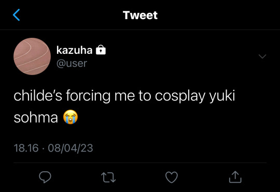Click the word yuki in the tweet
Viewport: 280px width, 192px height.
click(x=222, y=97)
